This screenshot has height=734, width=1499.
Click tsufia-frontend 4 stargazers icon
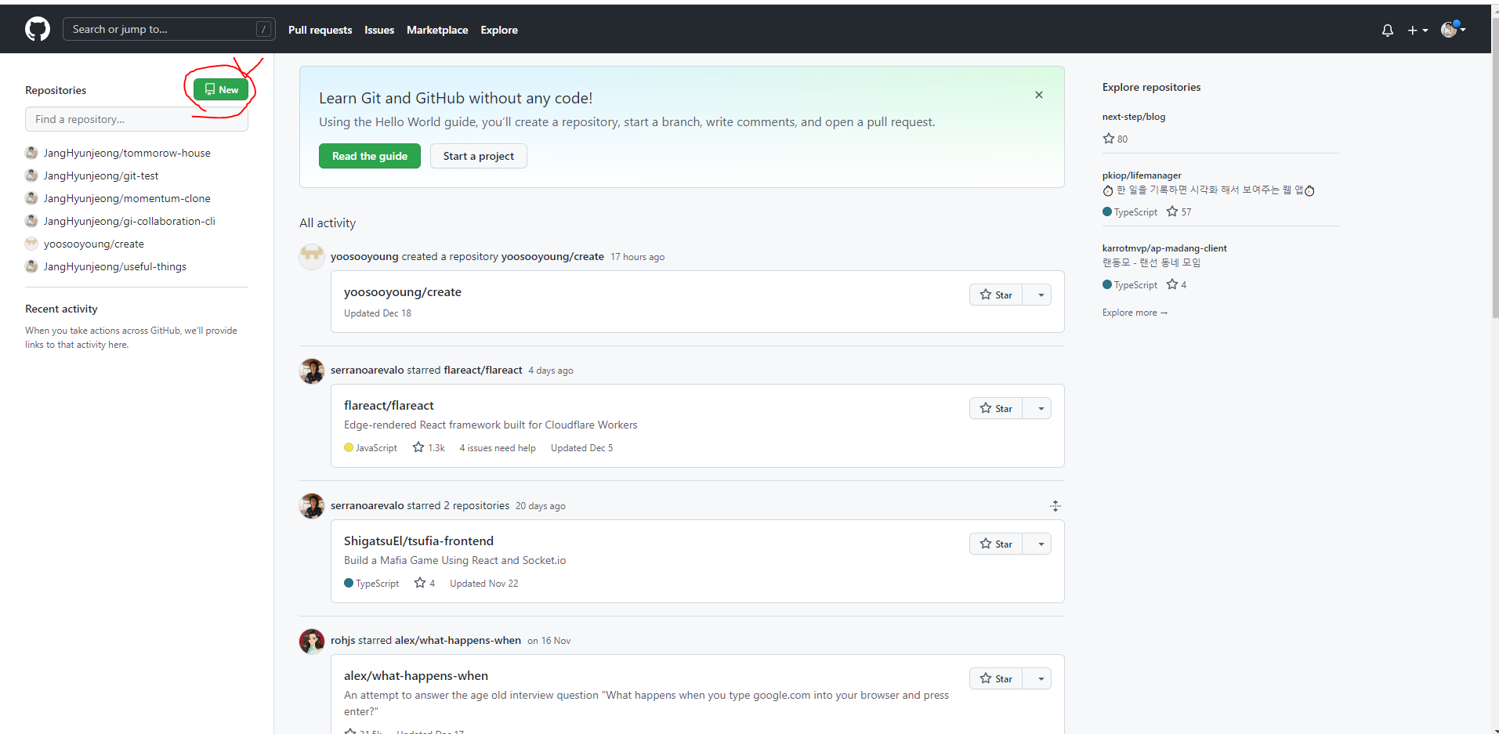[x=420, y=583]
